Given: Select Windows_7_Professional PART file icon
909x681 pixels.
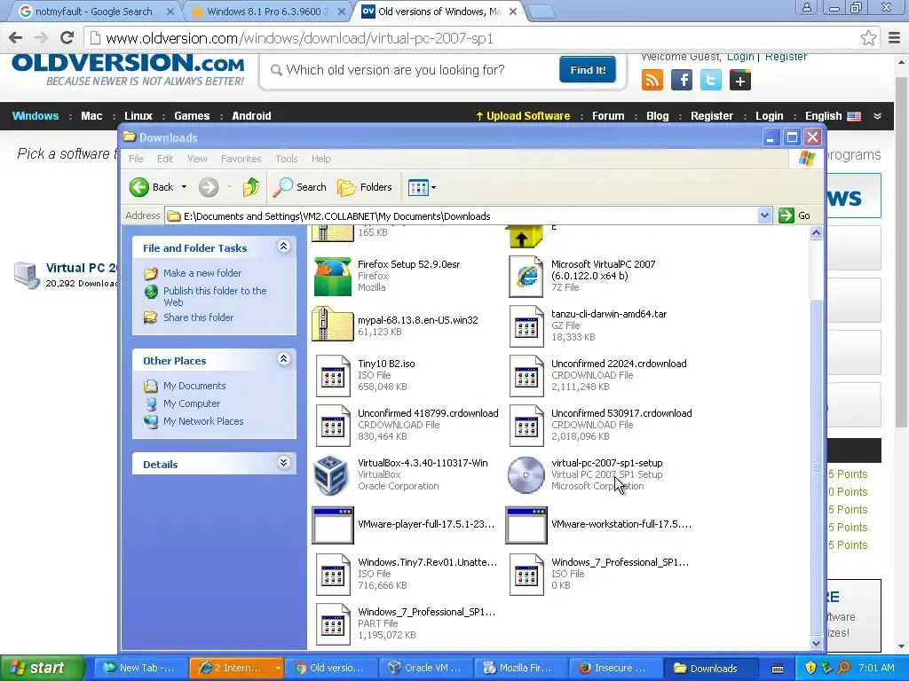Looking at the screenshot, I should (x=333, y=624).
